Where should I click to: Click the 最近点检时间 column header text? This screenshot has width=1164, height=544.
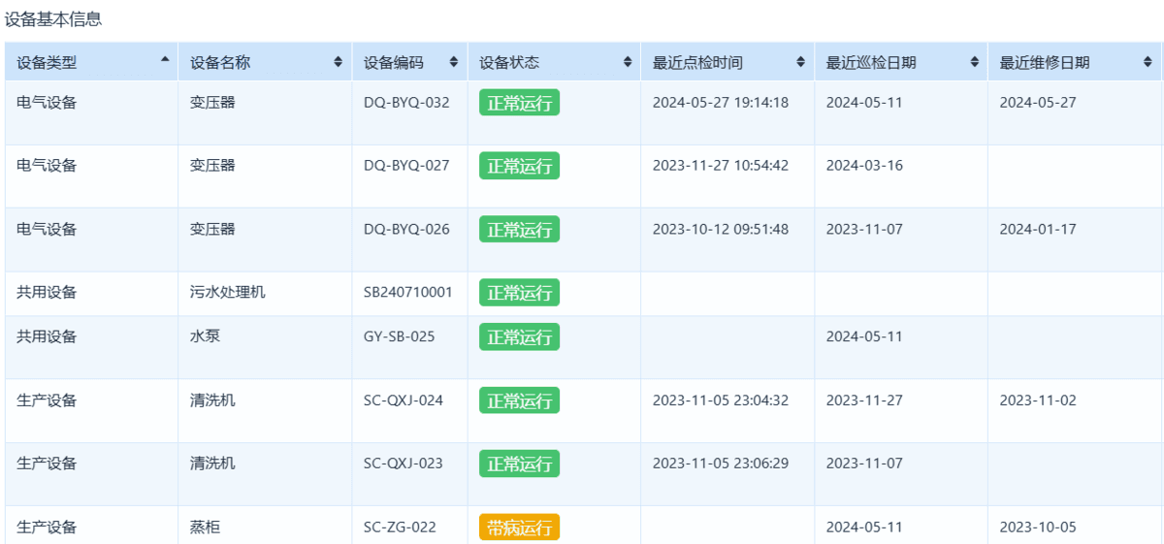[x=697, y=62]
